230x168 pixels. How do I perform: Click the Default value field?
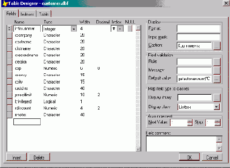click(x=194, y=79)
